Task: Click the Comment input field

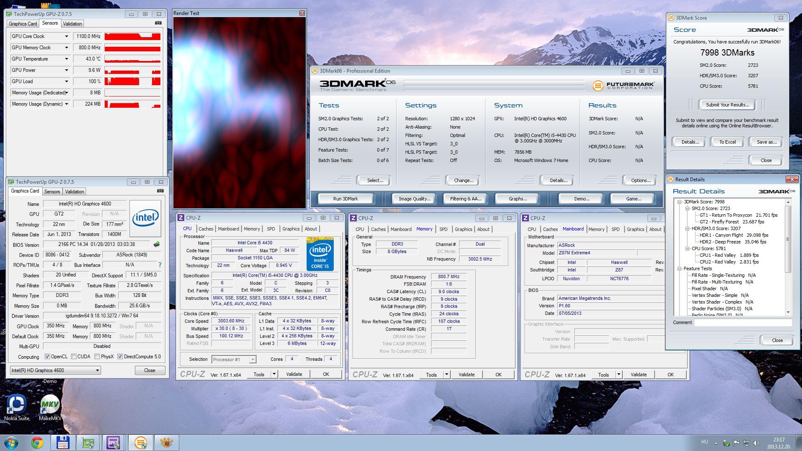Action: pyautogui.click(x=743, y=322)
